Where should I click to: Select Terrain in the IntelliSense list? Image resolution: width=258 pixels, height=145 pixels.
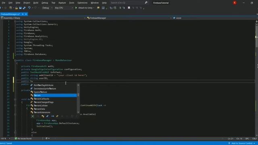click(54, 95)
